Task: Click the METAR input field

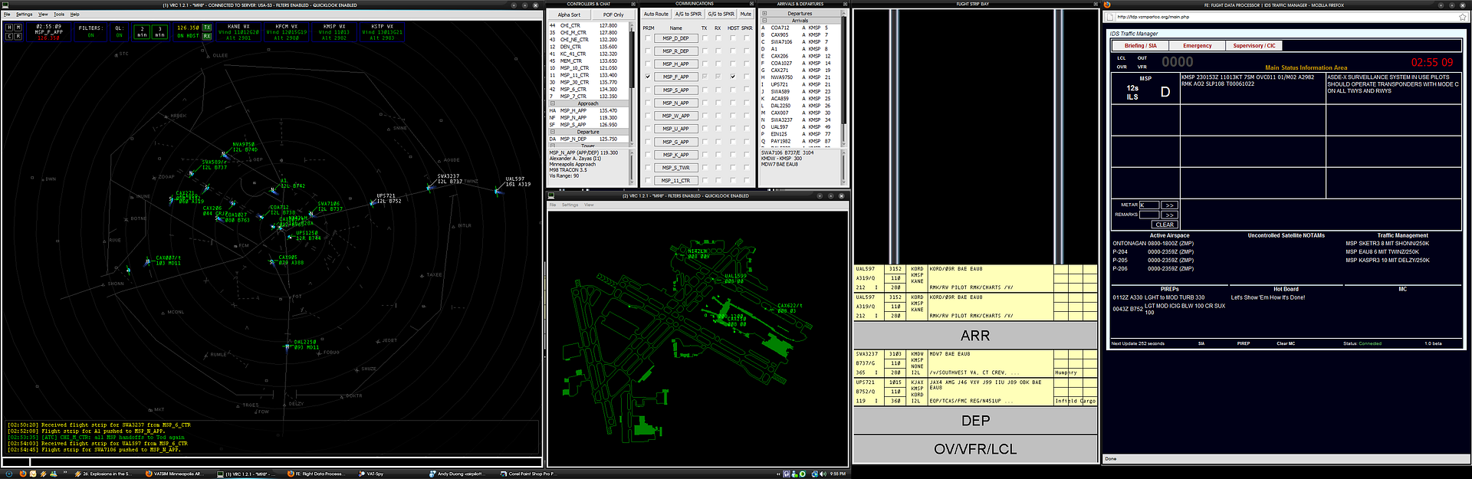Action: click(x=1148, y=205)
